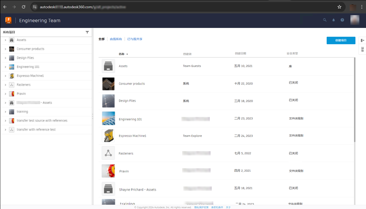Image resolution: width=366 pixels, height=209 pixels.
Task: Toggle the side panel icon at right edge
Action: pos(362,40)
